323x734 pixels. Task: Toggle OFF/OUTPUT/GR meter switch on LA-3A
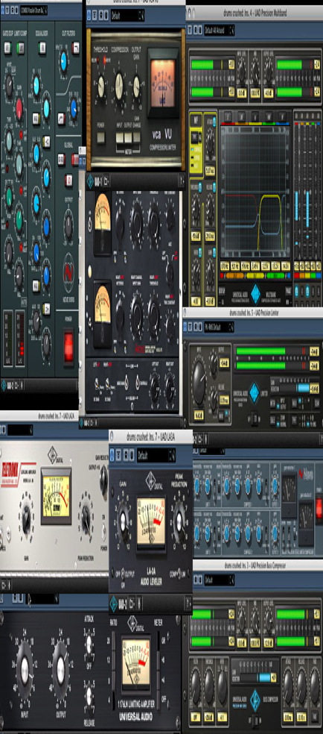pos(124,572)
